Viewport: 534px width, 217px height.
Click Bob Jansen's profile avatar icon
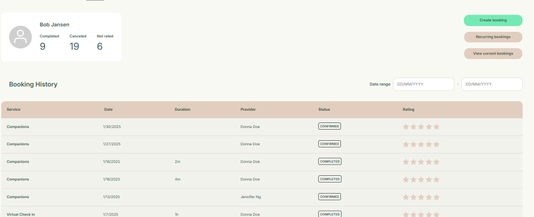pyautogui.click(x=21, y=37)
